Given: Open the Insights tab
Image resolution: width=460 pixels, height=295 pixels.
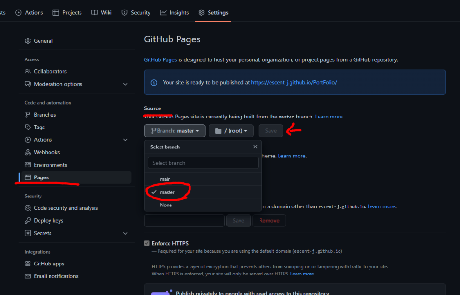Looking at the screenshot, I should point(174,13).
